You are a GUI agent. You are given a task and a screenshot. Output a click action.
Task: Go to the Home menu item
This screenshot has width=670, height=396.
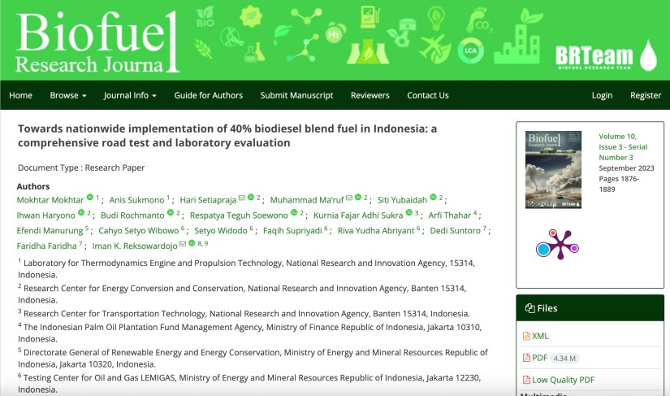pyautogui.click(x=20, y=95)
